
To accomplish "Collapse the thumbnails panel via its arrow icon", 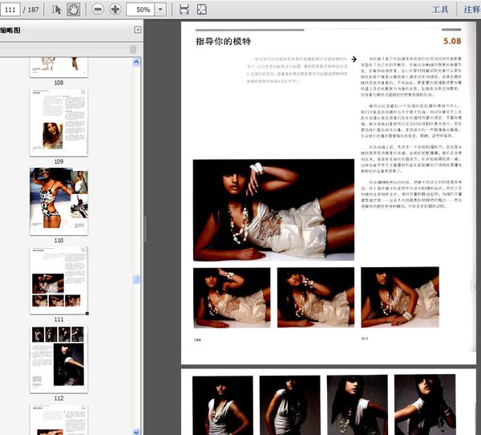I will click(137, 30).
